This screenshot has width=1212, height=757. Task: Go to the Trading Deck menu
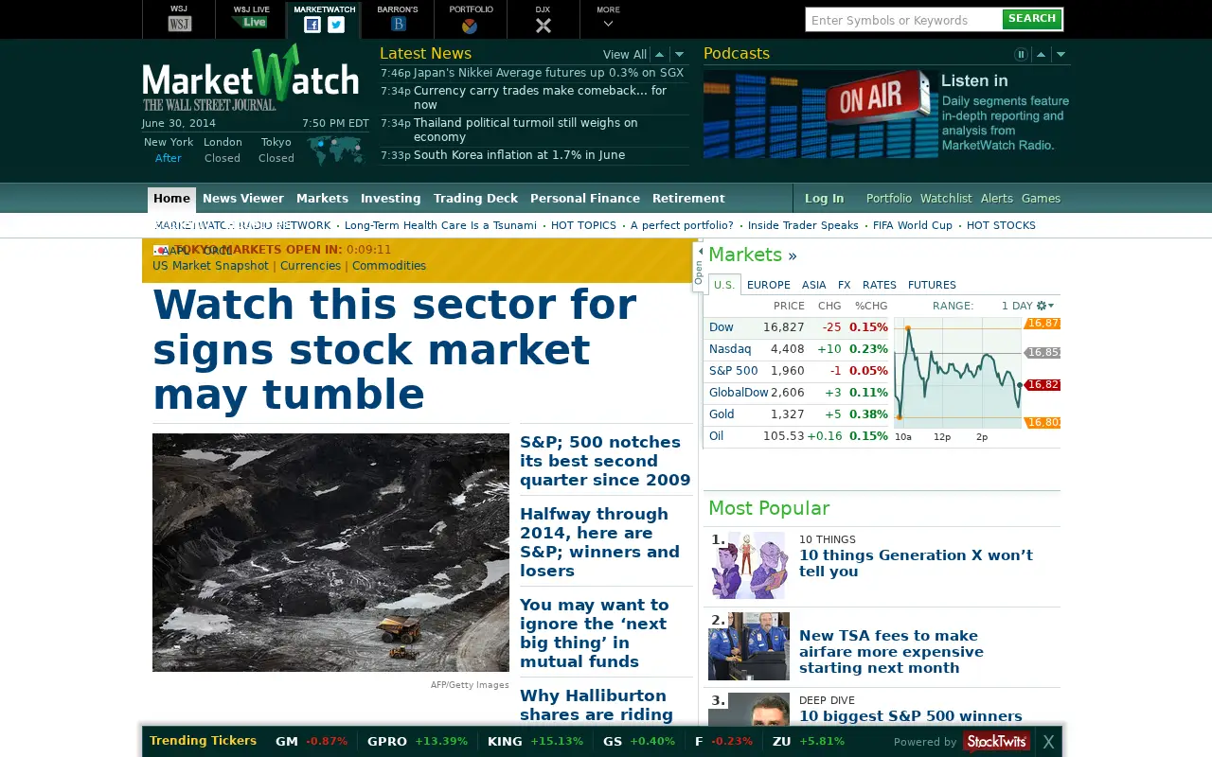pyautogui.click(x=475, y=199)
